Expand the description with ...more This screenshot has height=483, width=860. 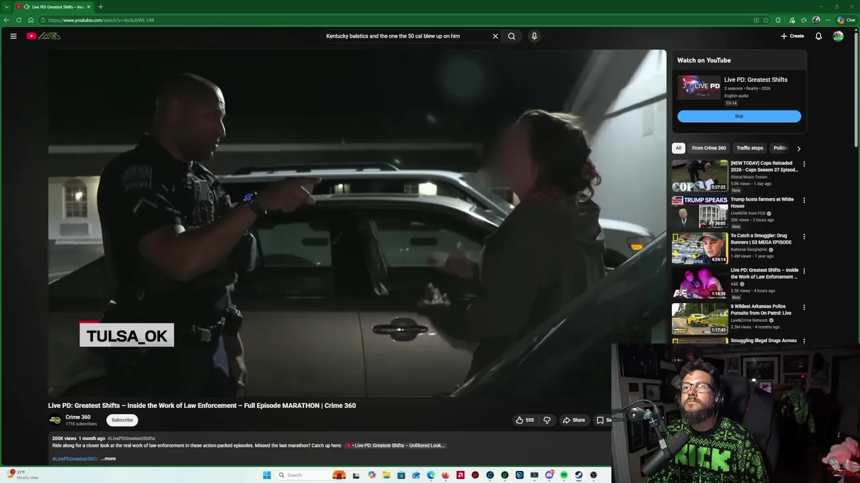108,459
